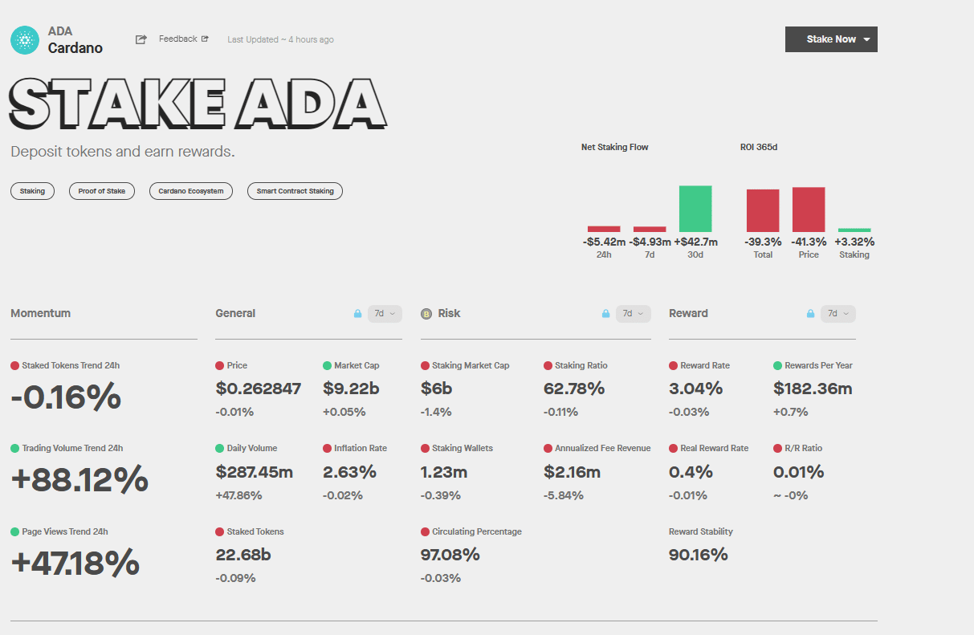This screenshot has height=635, width=974.
Task: Click green indicator dot for Trading Volume Trend
Action: coord(14,449)
